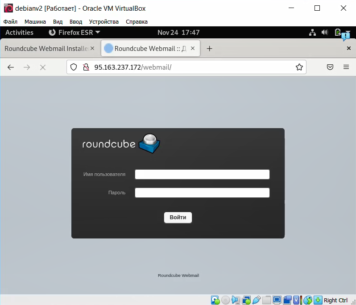Click the VirtualBox USB devices status icon

coord(257,300)
